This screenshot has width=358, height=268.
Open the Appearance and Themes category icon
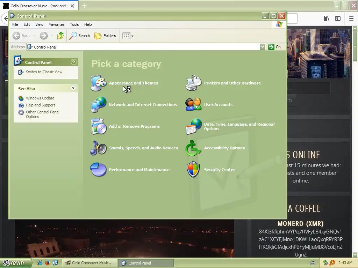tap(98, 83)
